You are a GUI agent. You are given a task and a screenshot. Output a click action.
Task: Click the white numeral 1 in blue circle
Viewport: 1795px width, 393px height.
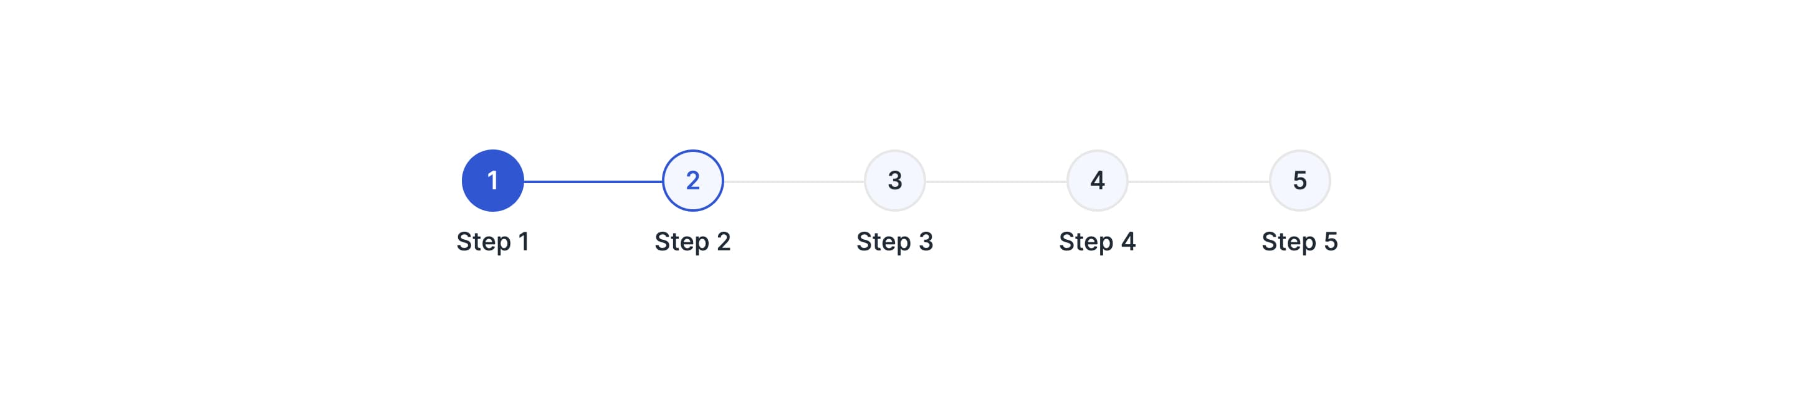[492, 181]
